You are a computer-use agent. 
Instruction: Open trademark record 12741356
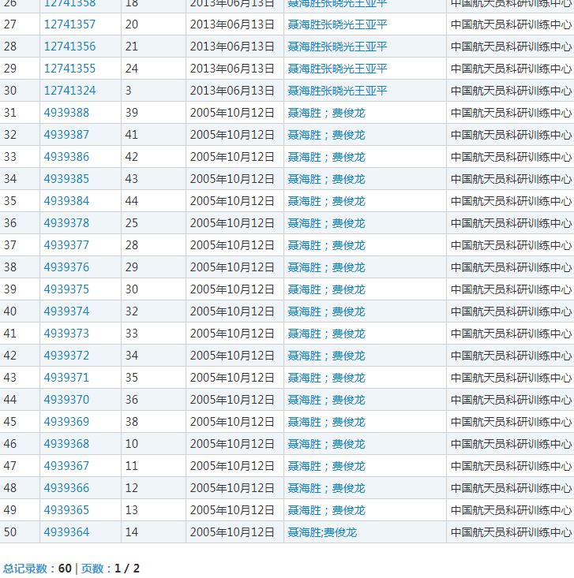coord(69,47)
